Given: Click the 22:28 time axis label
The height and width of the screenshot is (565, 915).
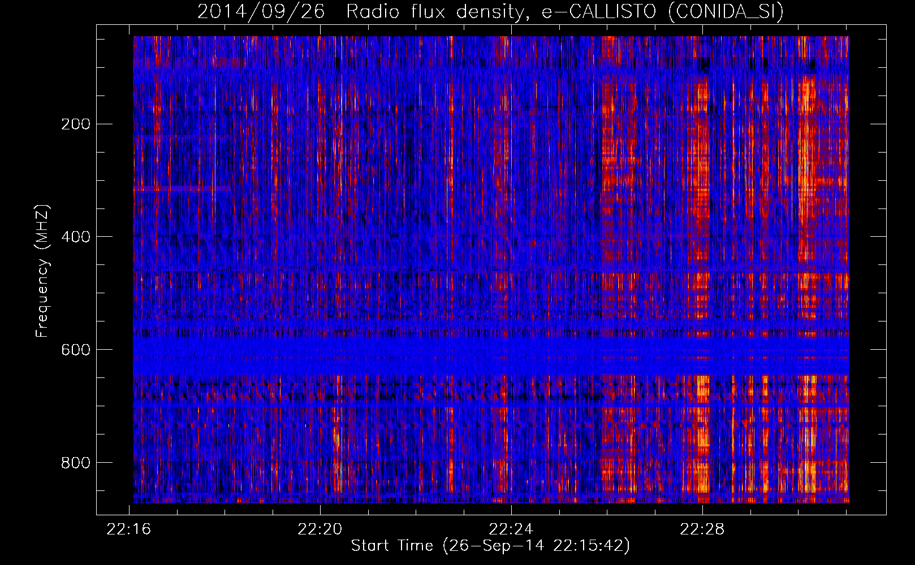Looking at the screenshot, I should [702, 529].
